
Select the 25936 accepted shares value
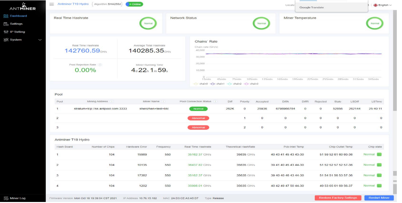[x=262, y=109]
